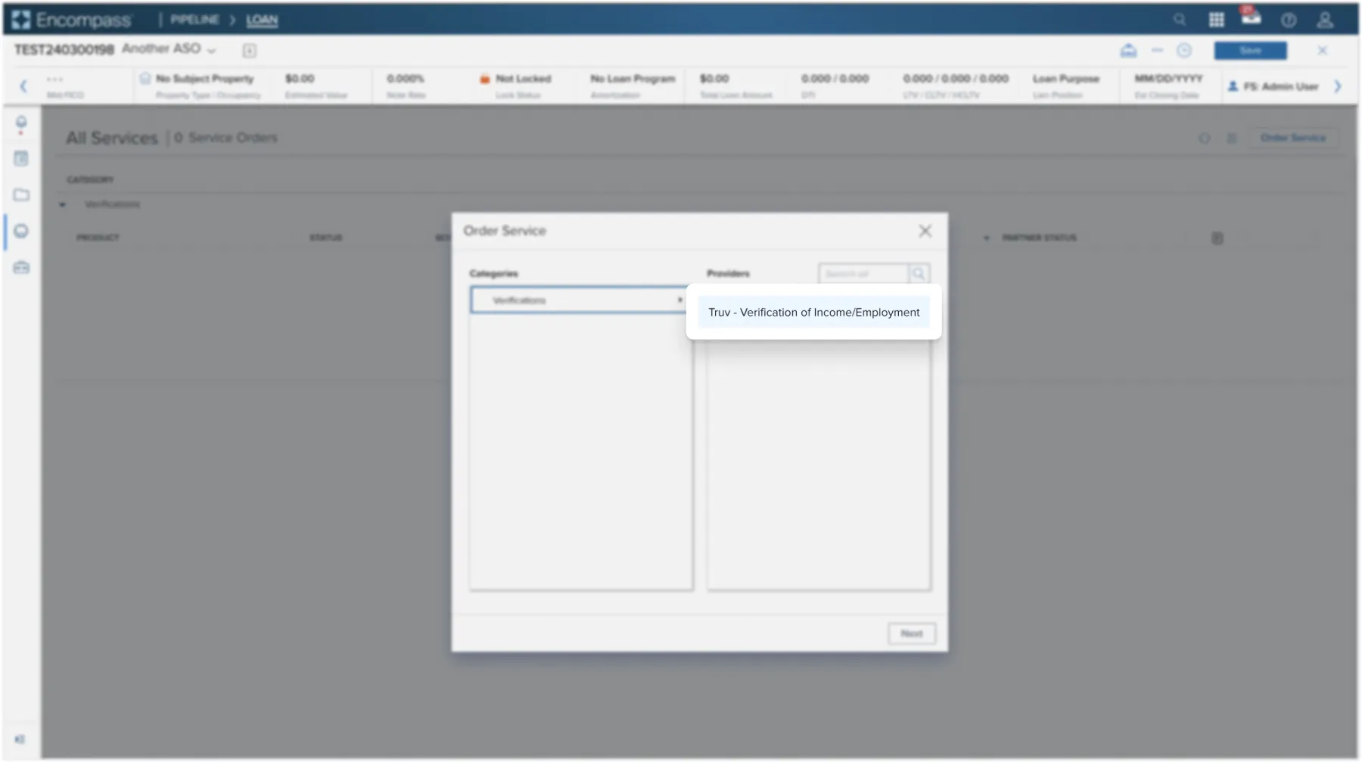This screenshot has height=763, width=1362.
Task: Click No Subject Property field
Action: click(204, 79)
